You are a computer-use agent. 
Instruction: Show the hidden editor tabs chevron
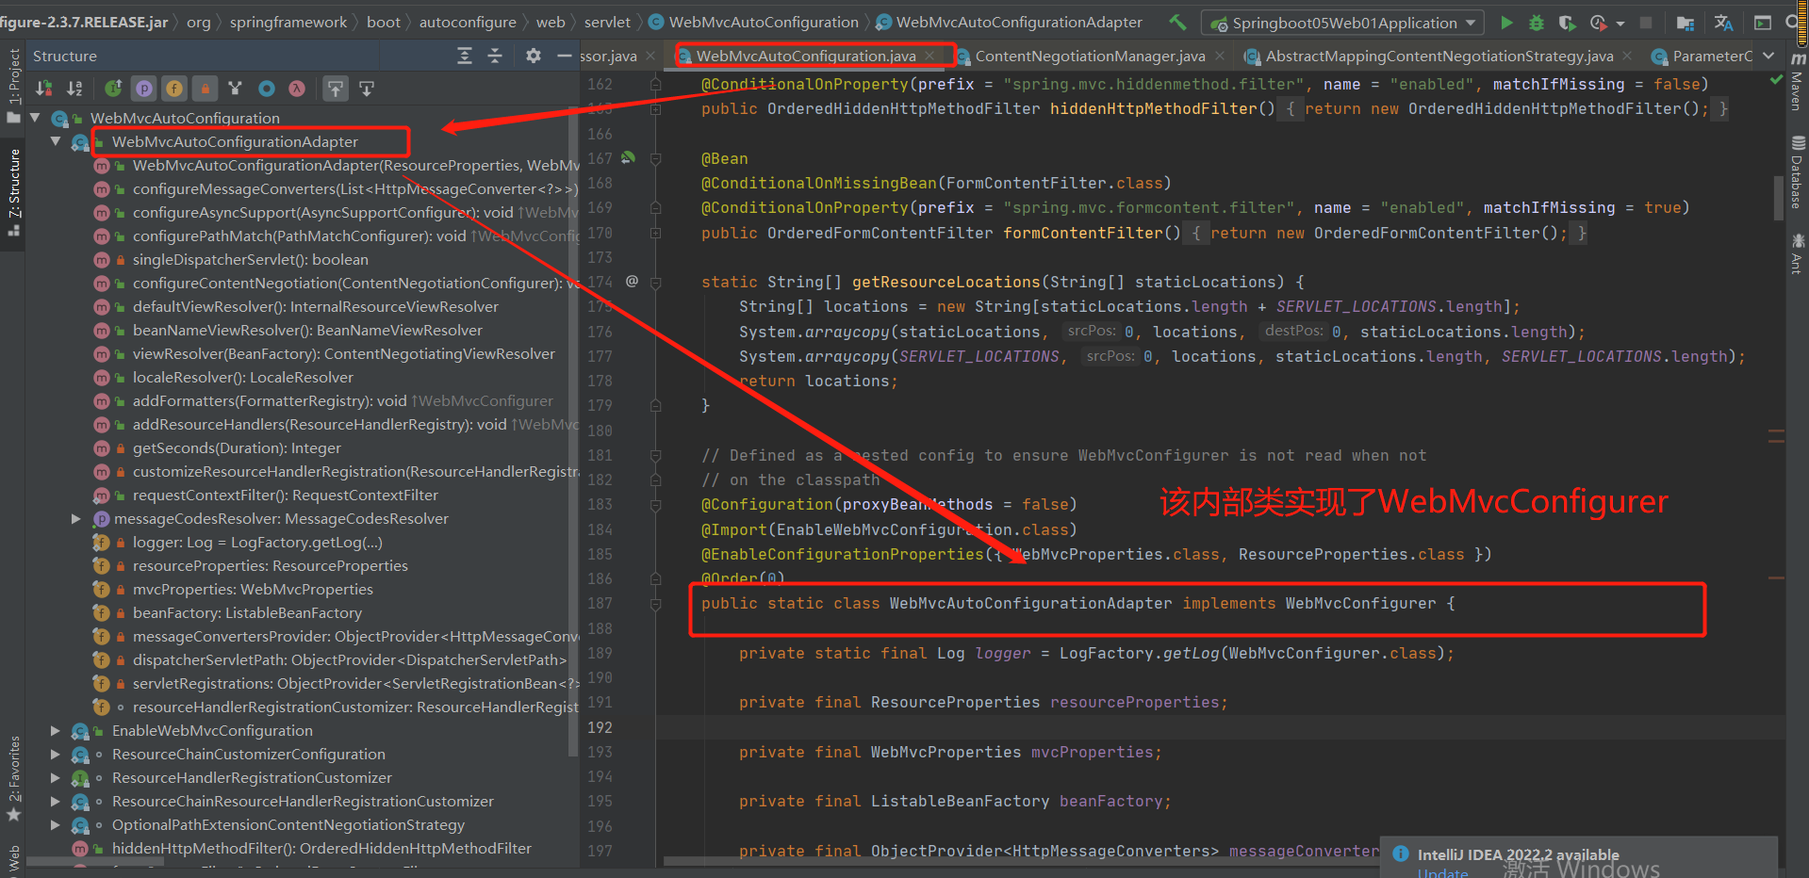(1768, 57)
